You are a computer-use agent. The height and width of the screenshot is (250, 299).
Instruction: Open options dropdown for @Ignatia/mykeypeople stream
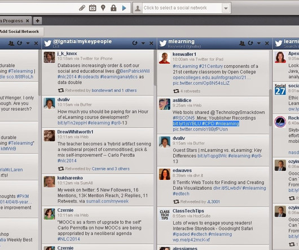pos(143,44)
